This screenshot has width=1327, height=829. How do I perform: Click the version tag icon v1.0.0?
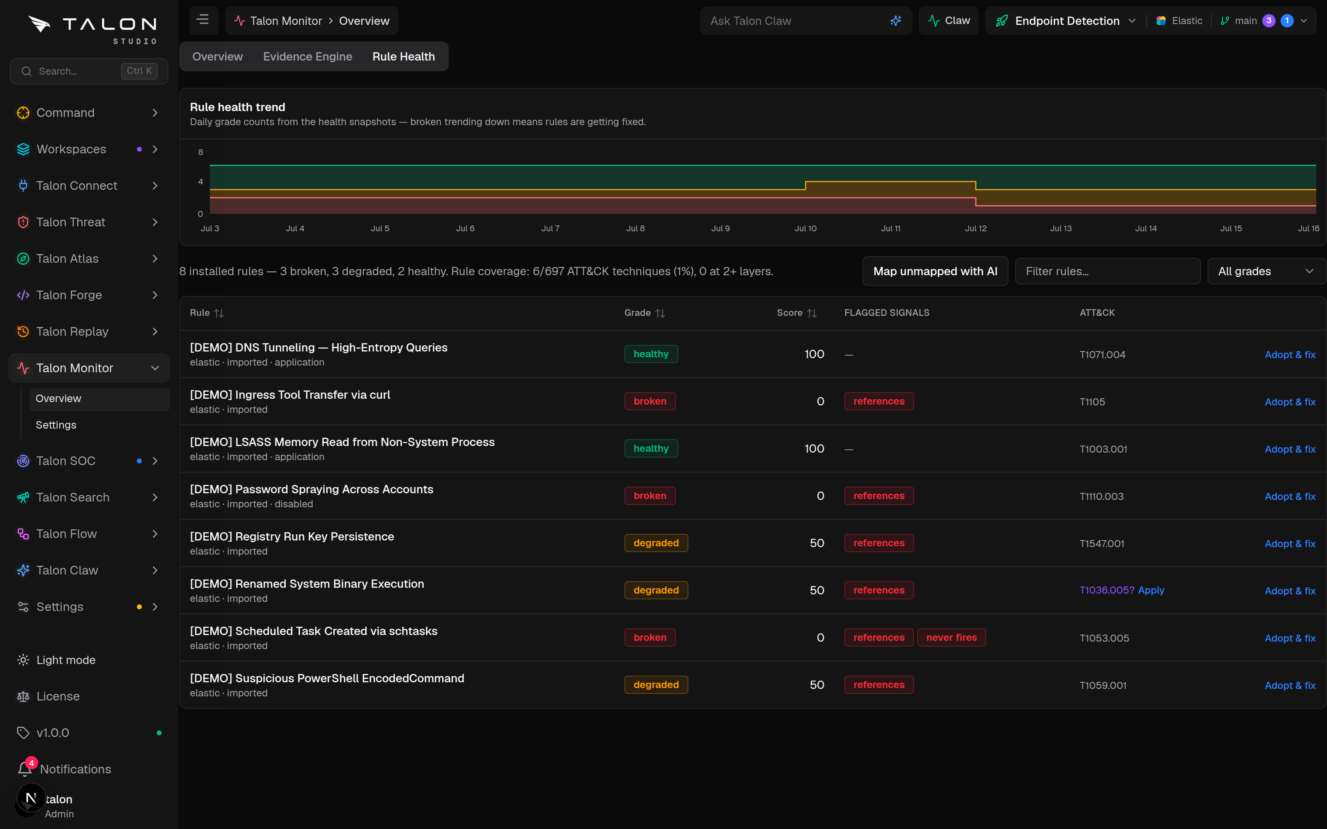(23, 732)
